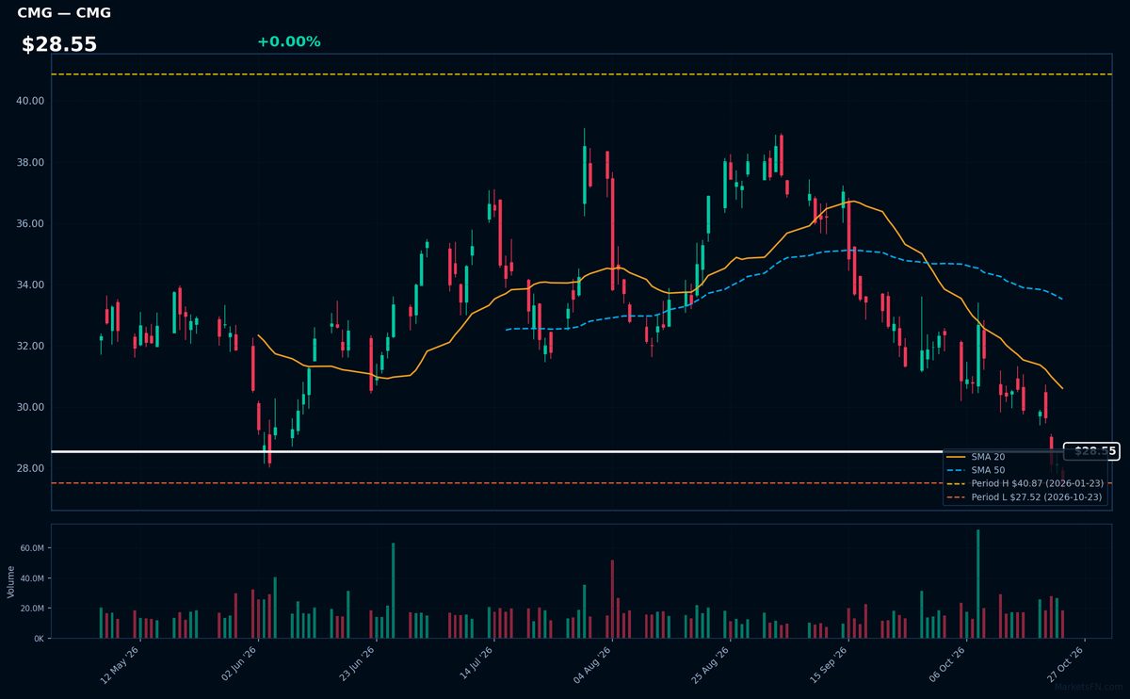Click the 34.00 price axis label

coord(31,284)
